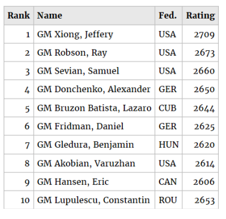226x219 pixels.
Task: Click on GM Akobian, Varuzhan
Action: 86,163
